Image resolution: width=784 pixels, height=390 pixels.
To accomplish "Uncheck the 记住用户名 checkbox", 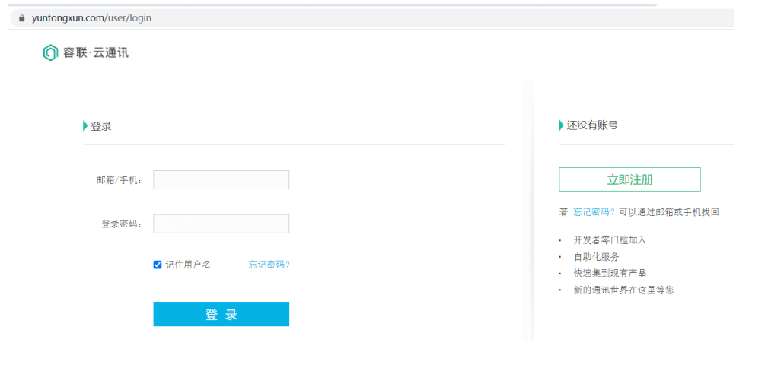I will (158, 265).
